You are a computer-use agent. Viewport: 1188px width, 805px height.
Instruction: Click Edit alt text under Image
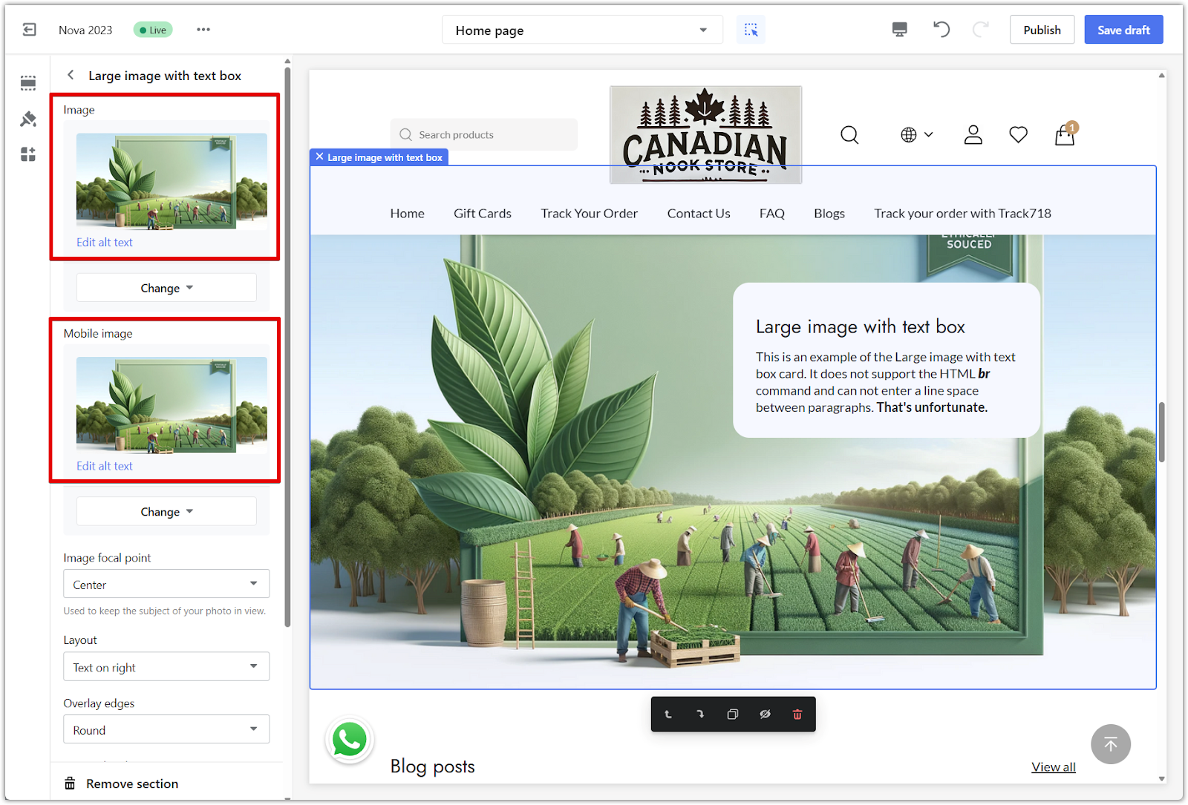coord(105,243)
